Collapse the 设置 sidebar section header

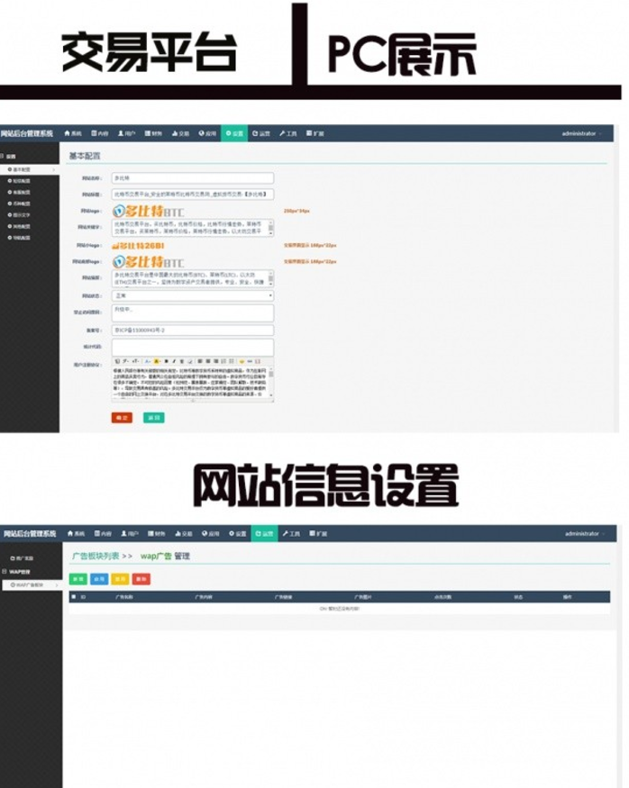tap(8, 157)
